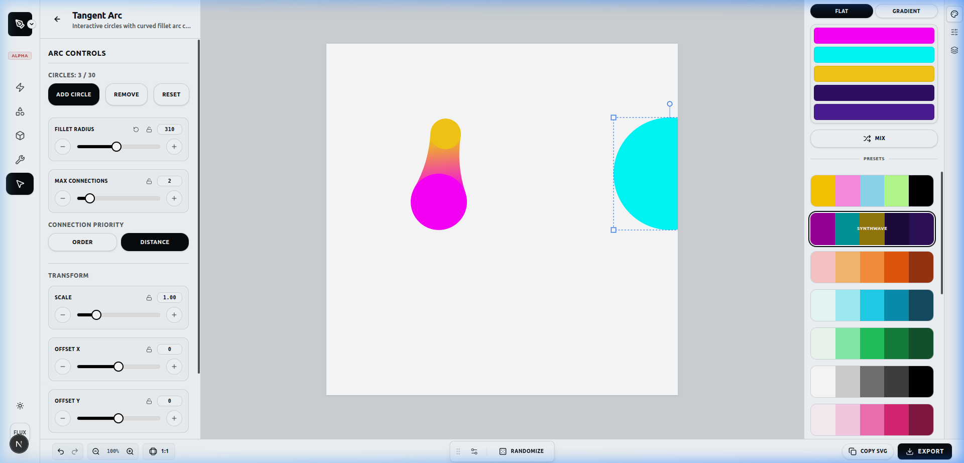Toggle the Max Connections lock
The image size is (964, 463).
(149, 181)
